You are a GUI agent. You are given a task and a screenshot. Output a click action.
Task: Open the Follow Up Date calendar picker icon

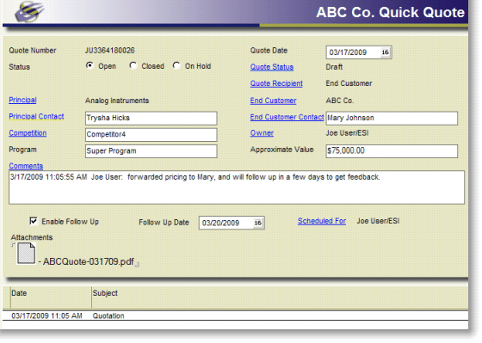[258, 223]
